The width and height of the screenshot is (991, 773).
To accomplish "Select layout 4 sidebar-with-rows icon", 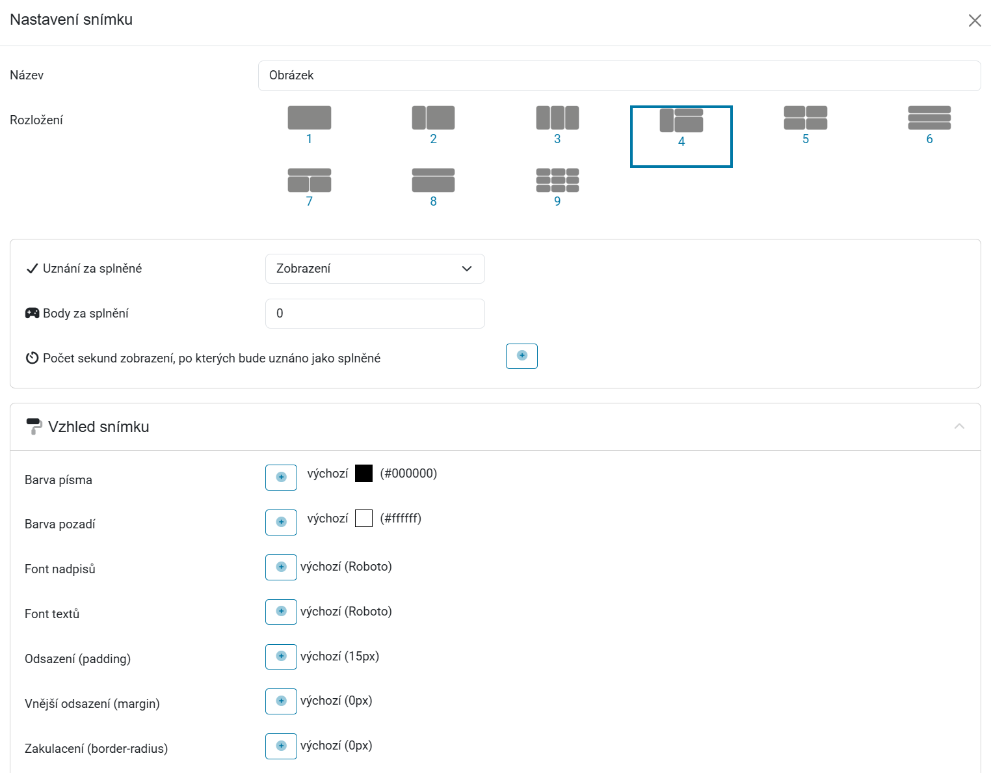I will 681,120.
